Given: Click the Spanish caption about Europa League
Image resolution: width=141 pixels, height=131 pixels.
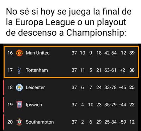Looking at the screenshot, I should click(x=69, y=22).
